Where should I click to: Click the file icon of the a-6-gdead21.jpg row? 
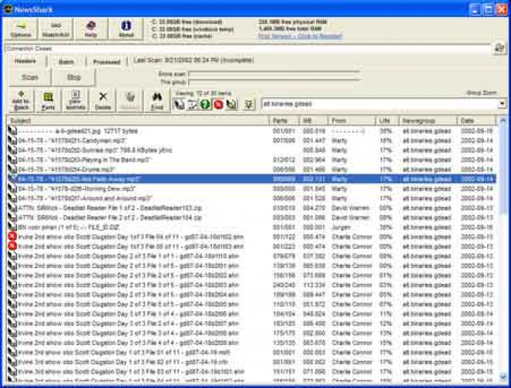[x=12, y=131]
